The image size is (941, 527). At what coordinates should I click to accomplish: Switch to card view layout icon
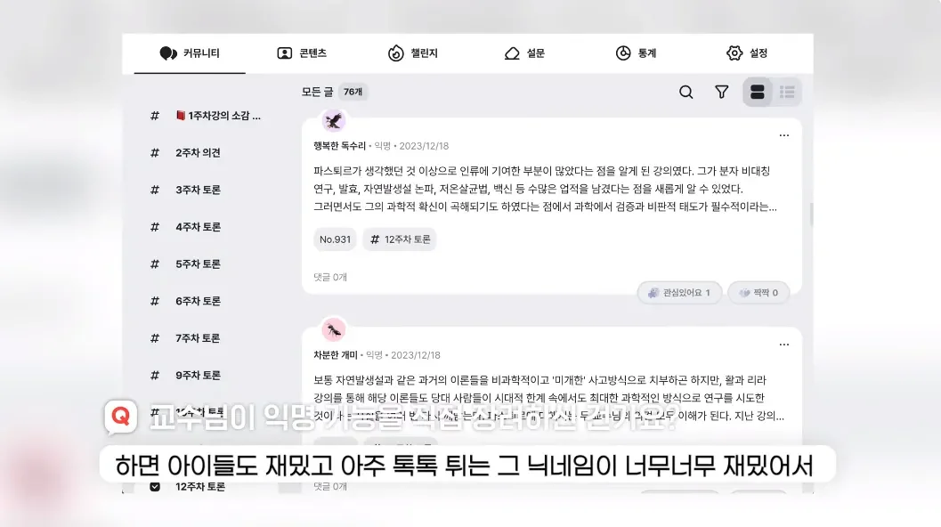click(758, 92)
